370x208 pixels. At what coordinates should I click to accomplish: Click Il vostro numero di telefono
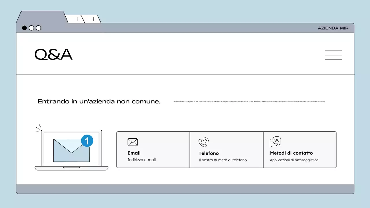(x=222, y=160)
